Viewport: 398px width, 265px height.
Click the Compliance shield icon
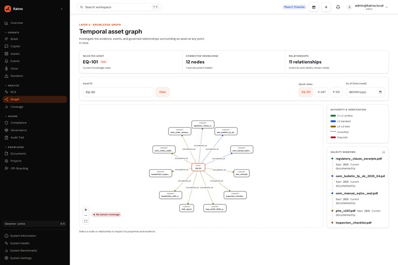(6, 123)
